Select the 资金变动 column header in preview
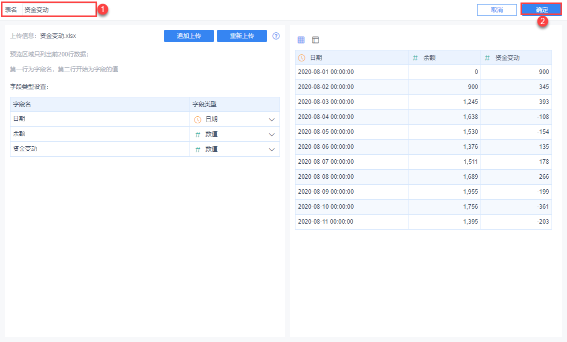Viewport: 567px width, 342px height. [516, 58]
